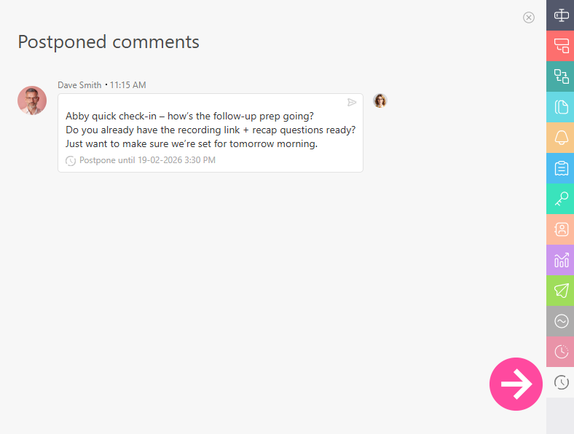Image resolution: width=574 pixels, height=434 pixels.
Task: Open the paper plane icon in sidebar
Action: [x=561, y=291]
